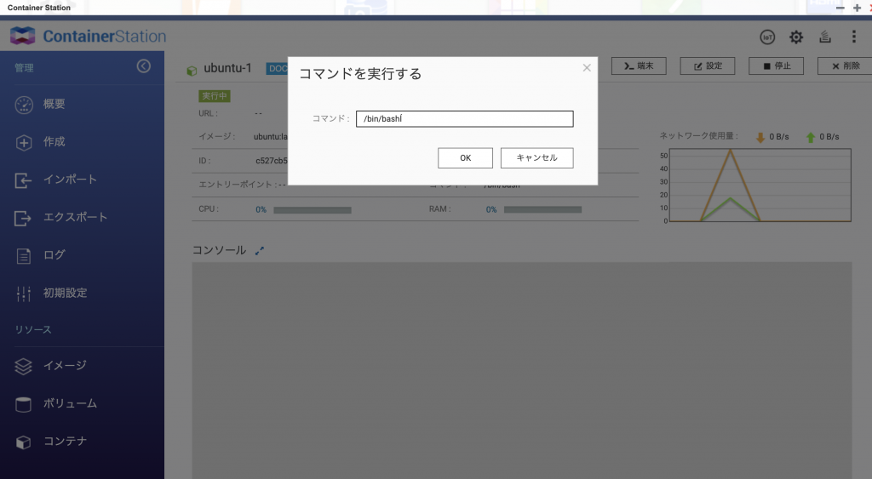Open the IoT icon in the header

coord(767,37)
